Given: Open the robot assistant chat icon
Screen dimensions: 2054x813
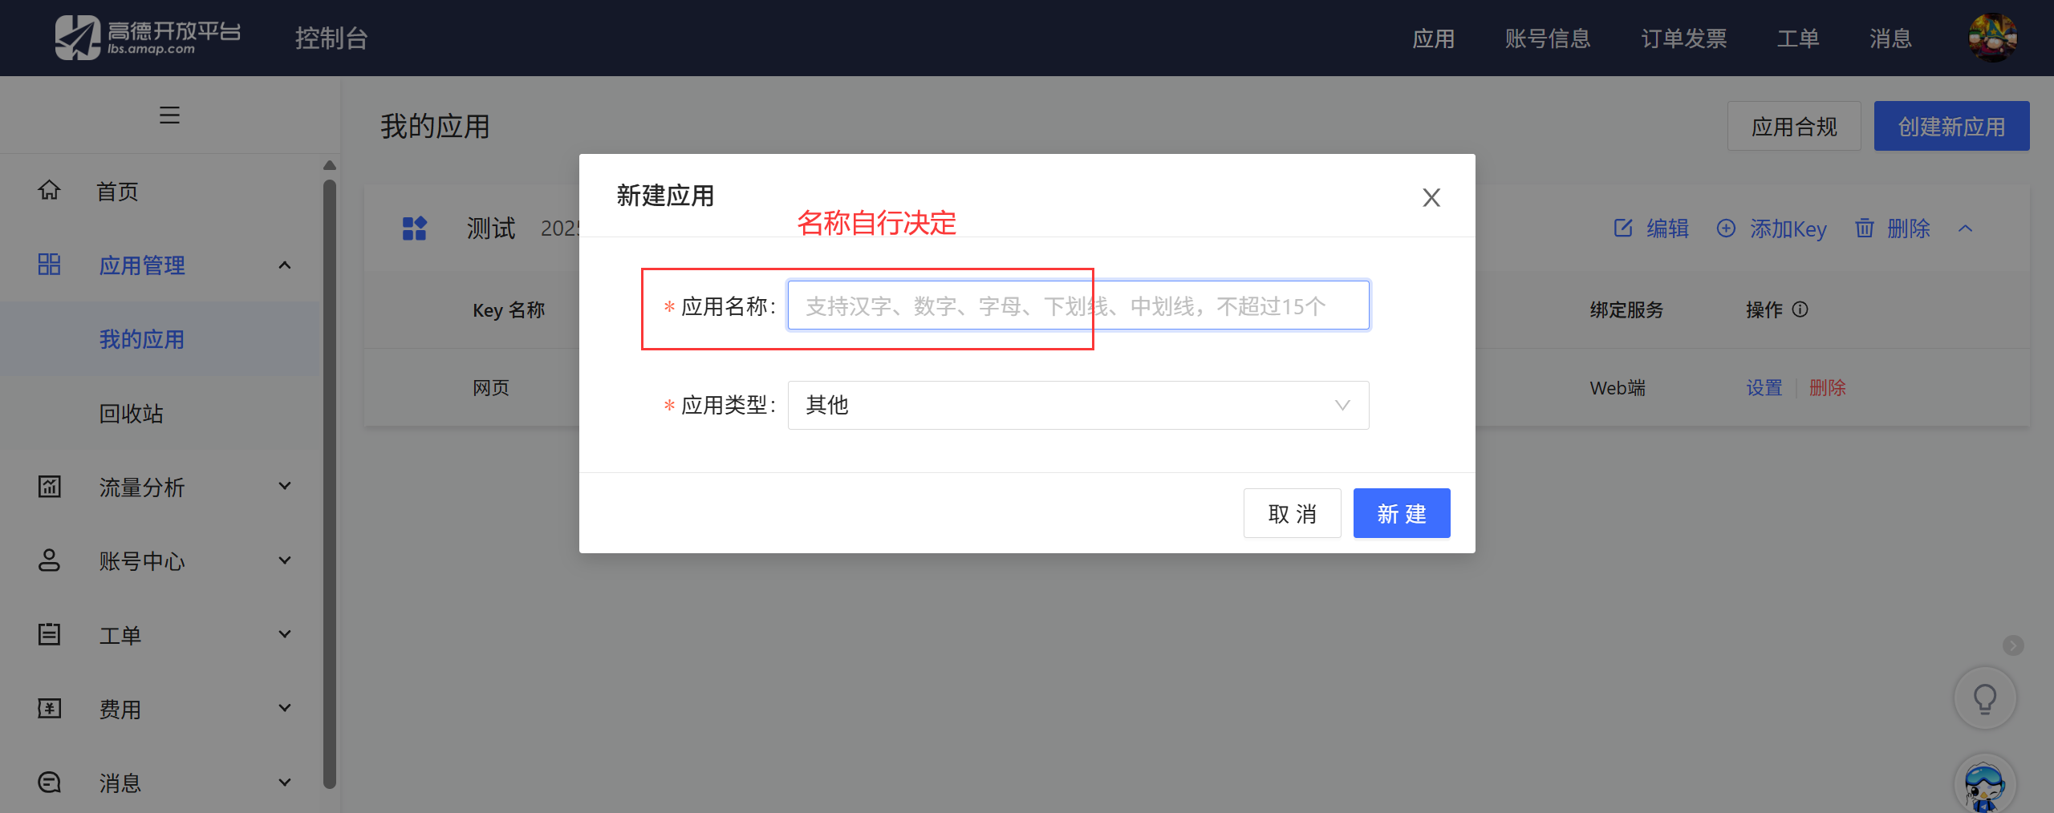Looking at the screenshot, I should pyautogui.click(x=1984, y=785).
